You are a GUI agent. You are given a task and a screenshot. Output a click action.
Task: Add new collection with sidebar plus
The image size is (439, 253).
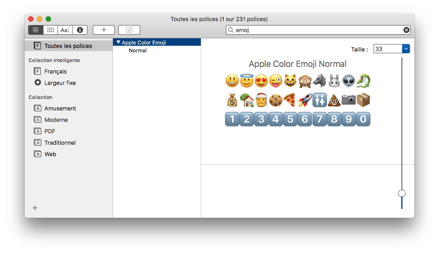click(x=35, y=208)
